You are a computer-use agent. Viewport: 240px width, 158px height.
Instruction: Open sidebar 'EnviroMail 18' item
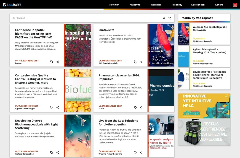point(209,75)
